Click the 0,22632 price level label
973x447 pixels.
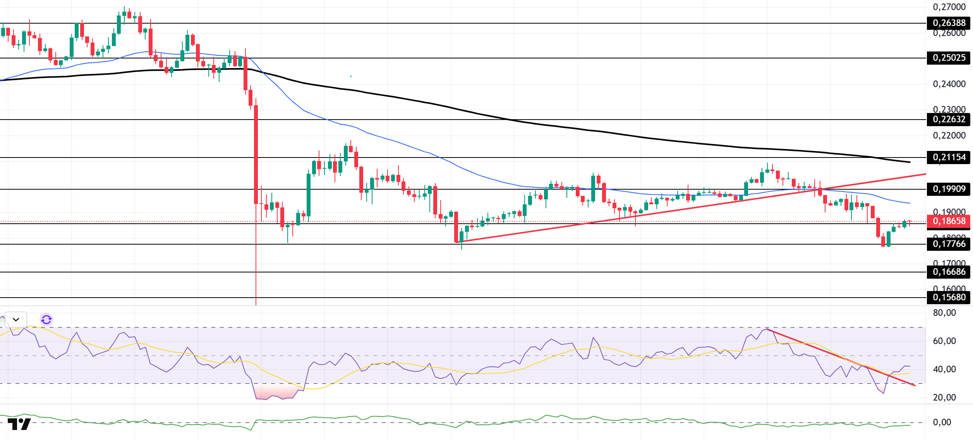click(949, 120)
